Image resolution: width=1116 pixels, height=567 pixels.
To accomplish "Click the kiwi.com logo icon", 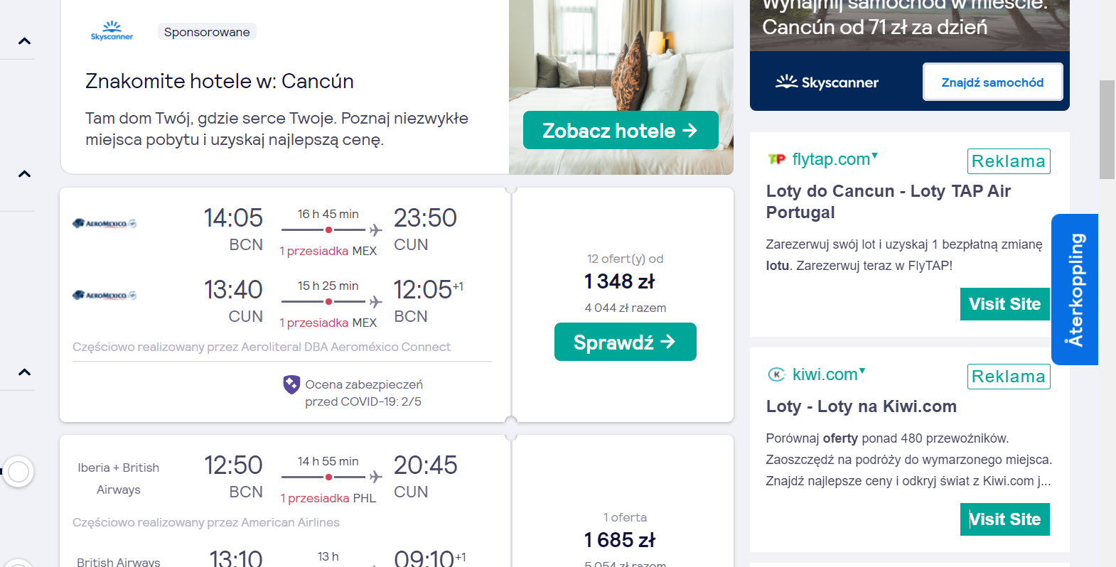I will click(776, 374).
